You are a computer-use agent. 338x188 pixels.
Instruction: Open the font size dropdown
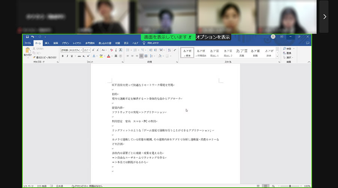(89, 50)
